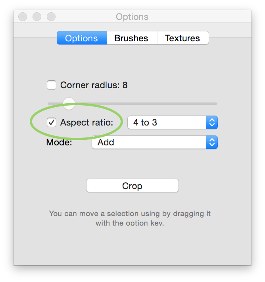Enable the Corner radius checkbox

pyautogui.click(x=52, y=85)
